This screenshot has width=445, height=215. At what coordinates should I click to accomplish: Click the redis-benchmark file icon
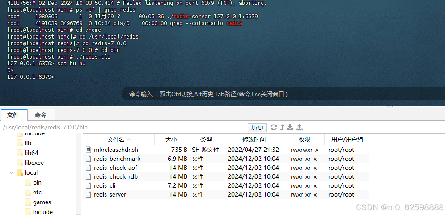point(89,159)
